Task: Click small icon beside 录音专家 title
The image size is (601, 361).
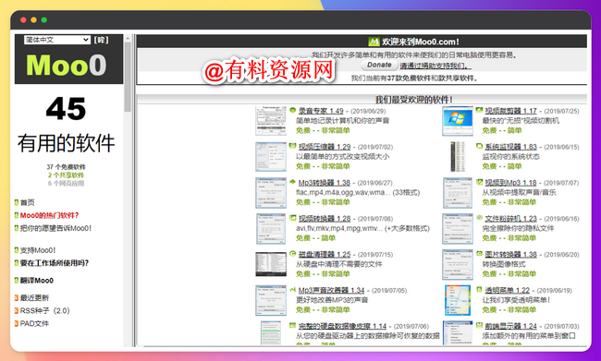Action: [x=293, y=110]
